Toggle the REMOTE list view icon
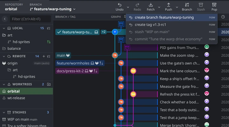The width and height of the screenshot is (229, 127). pos(49,56)
